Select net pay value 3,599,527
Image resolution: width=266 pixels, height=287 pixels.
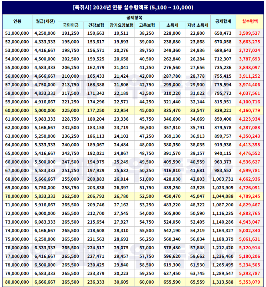250,33
